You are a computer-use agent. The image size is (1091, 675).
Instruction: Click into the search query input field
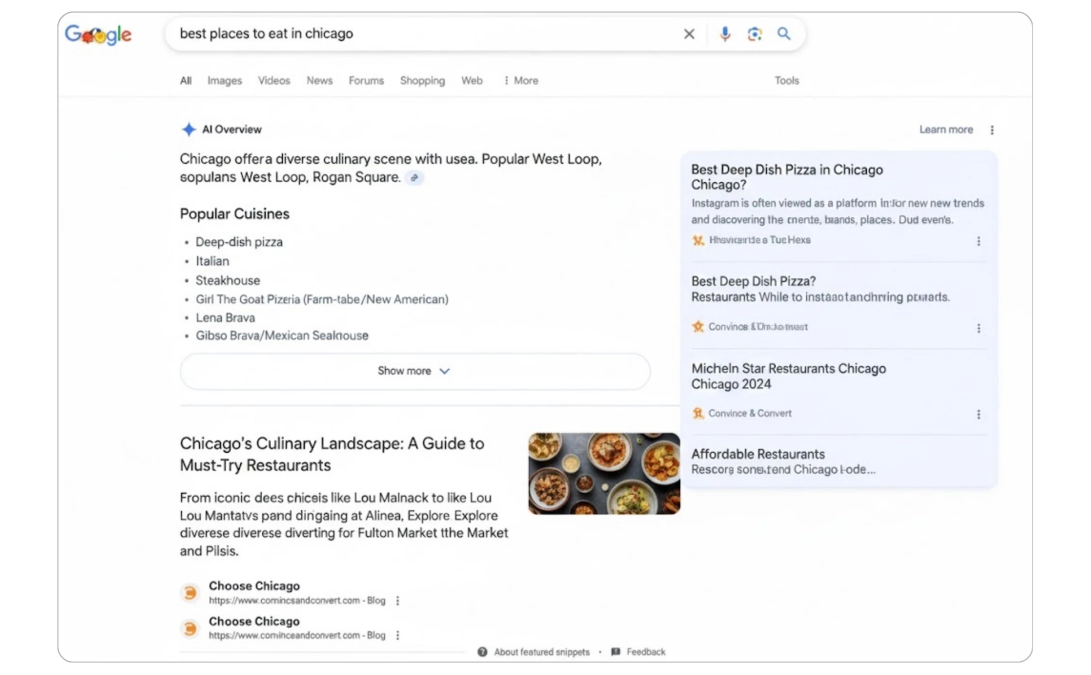pos(425,34)
